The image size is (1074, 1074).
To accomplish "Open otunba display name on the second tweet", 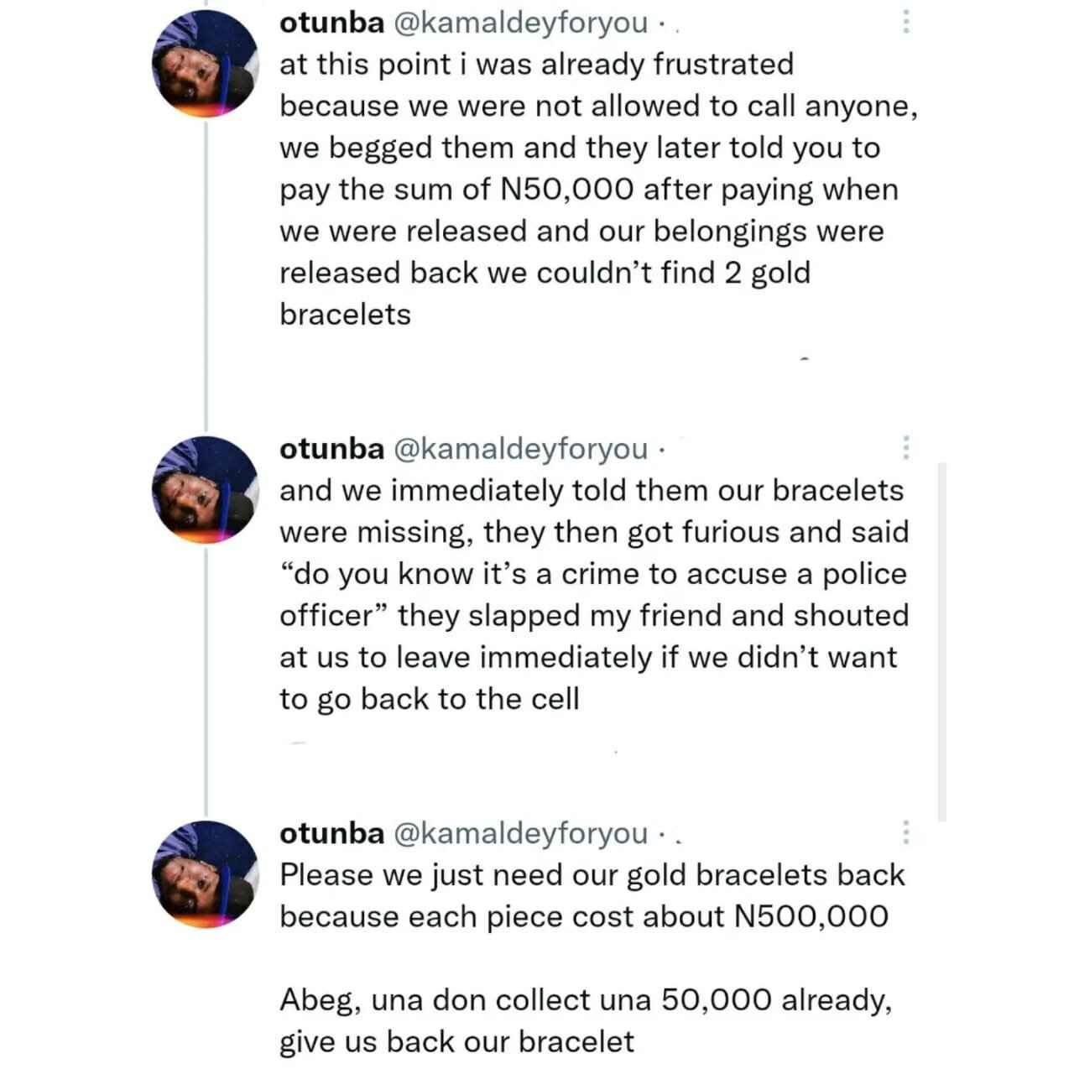I will pos(331,449).
